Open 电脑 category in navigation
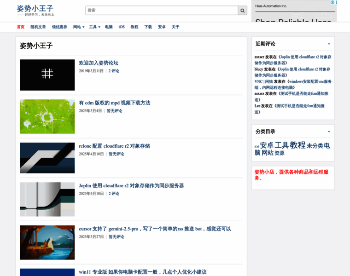 [x=109, y=27]
